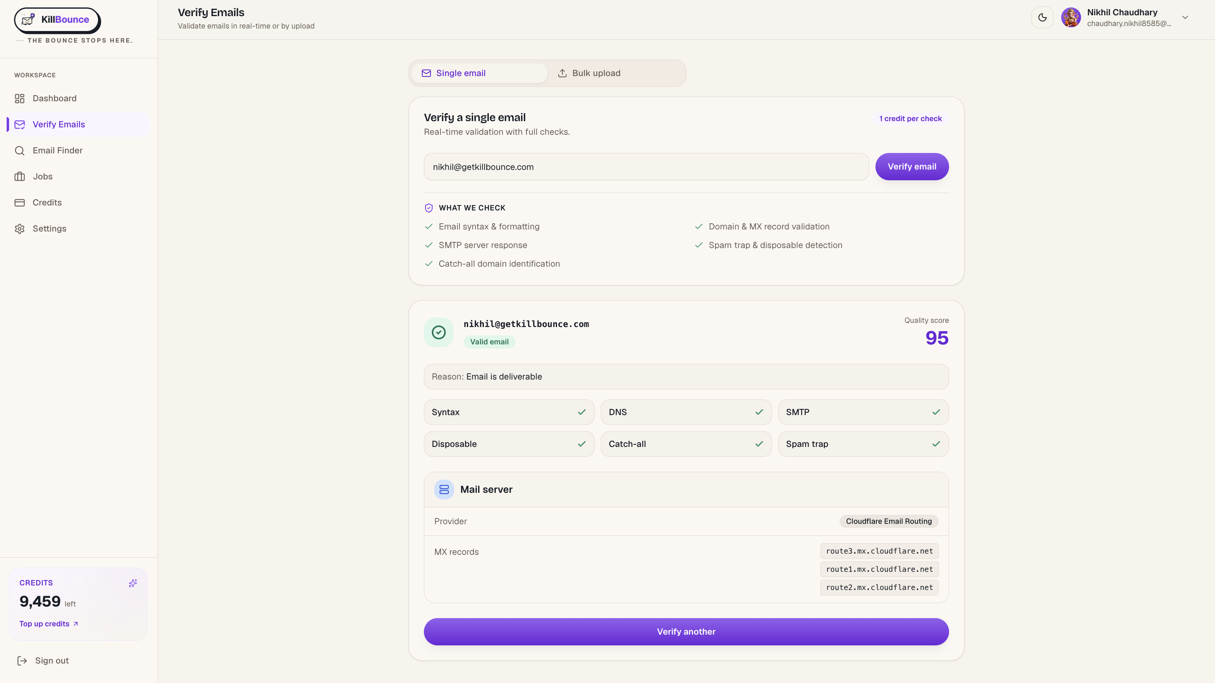Click the Verify email button
Viewport: 1215px width, 683px height.
coord(912,167)
